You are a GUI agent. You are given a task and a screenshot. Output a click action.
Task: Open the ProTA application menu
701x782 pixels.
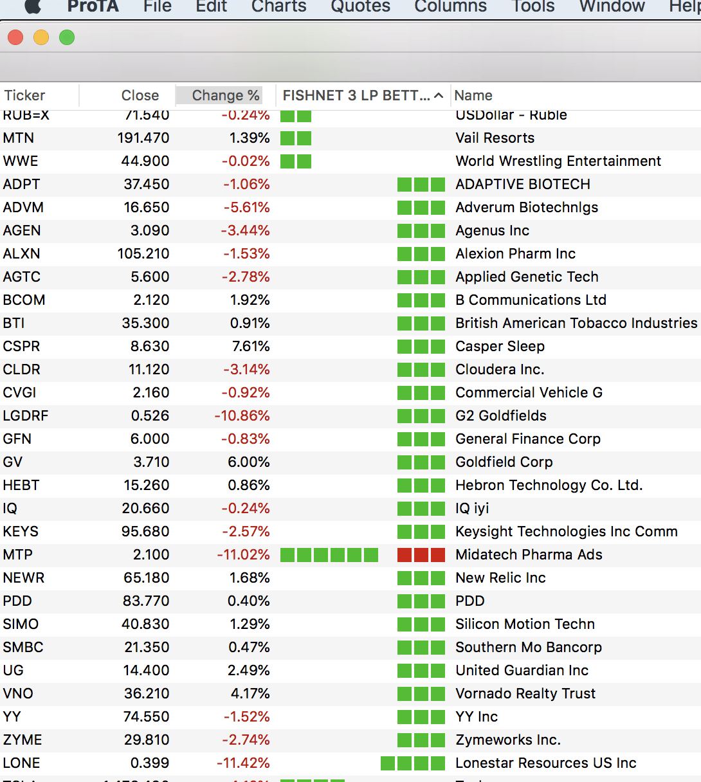coord(93,6)
